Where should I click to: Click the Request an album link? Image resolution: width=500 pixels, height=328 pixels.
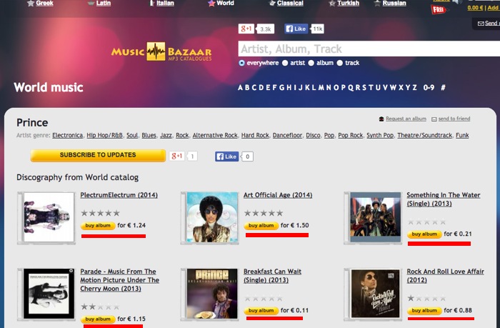tap(406, 119)
